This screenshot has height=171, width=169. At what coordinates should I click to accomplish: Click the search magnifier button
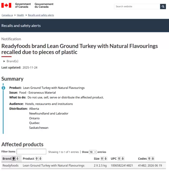click(163, 6)
